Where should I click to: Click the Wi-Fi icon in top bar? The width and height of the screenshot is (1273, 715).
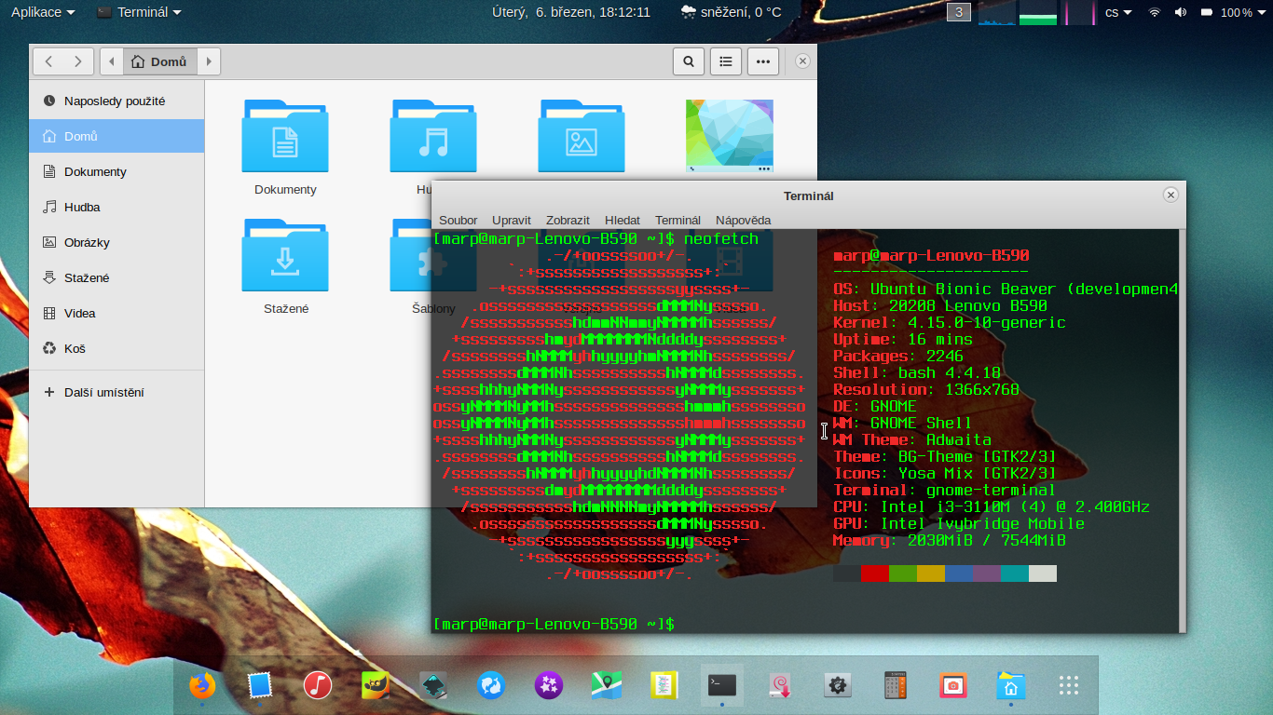[1155, 12]
